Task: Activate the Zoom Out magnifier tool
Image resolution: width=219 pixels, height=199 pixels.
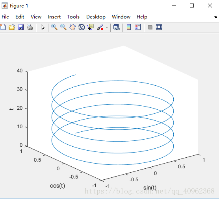Action: click(x=63, y=27)
